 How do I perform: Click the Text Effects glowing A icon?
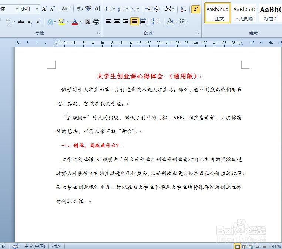click(50, 22)
